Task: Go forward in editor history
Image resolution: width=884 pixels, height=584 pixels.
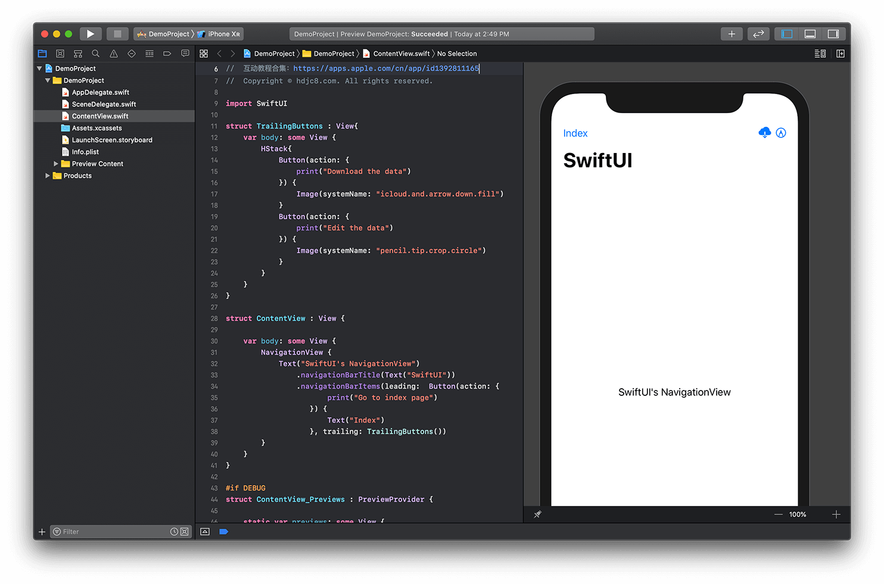Action: pyautogui.click(x=233, y=54)
